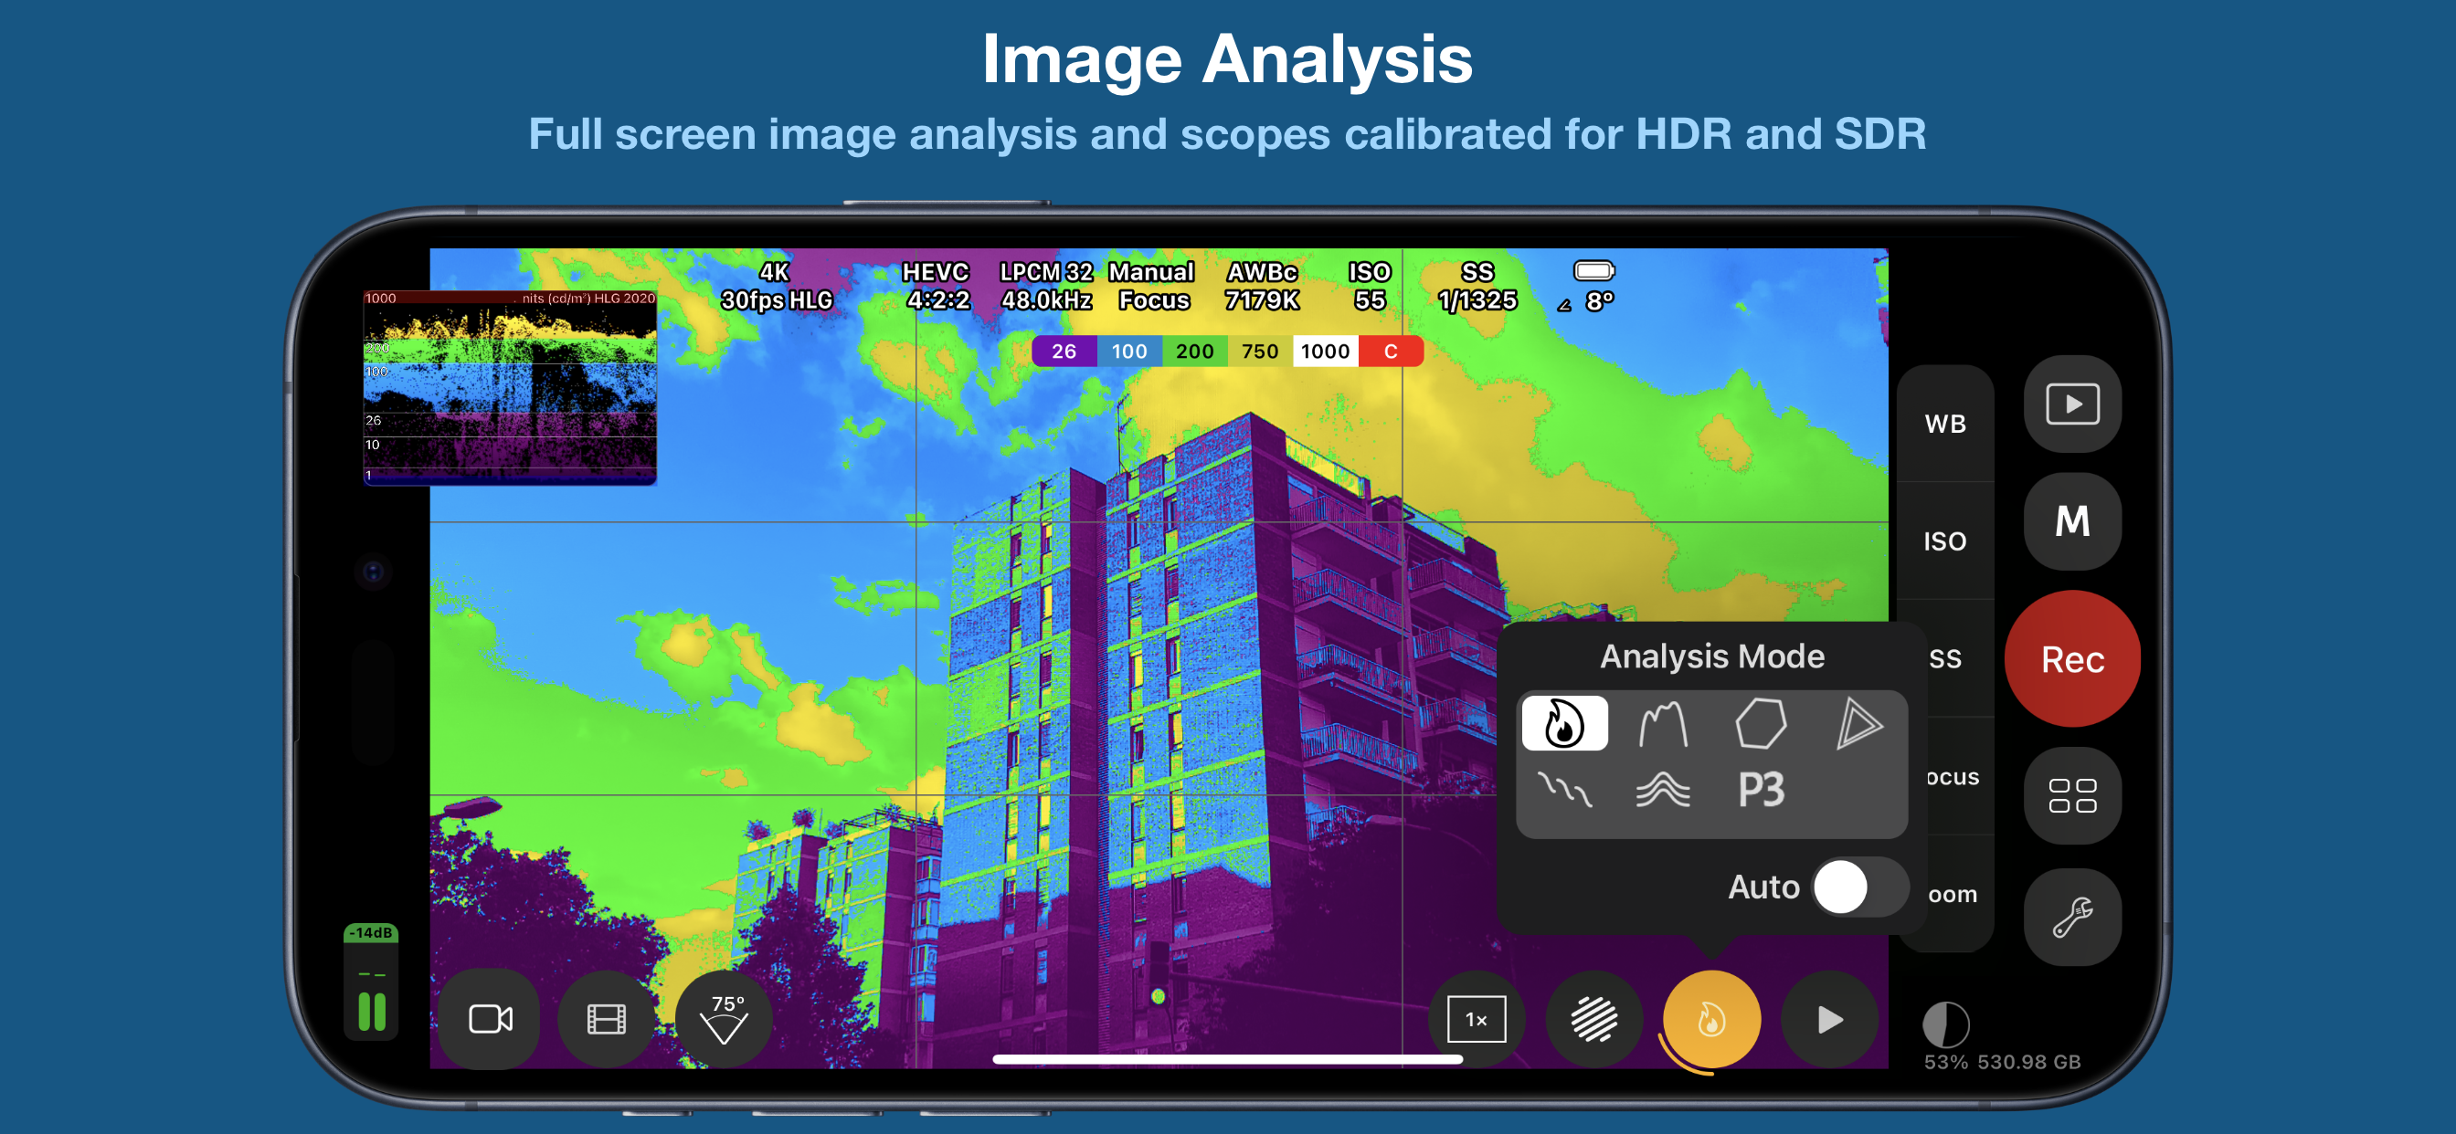The image size is (2456, 1134).
Task: Select the wavy line waveform mode
Action: click(1563, 790)
